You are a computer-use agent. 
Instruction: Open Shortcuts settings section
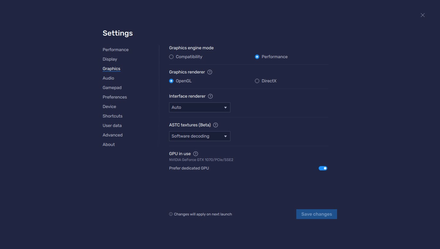pos(112,116)
